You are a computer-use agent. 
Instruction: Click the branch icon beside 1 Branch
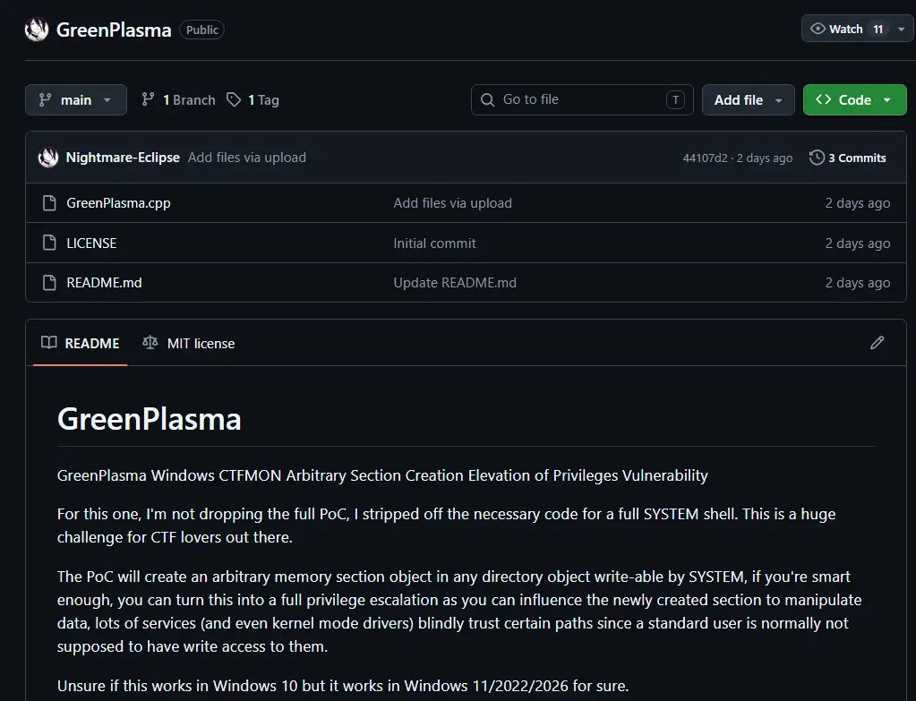[x=148, y=100]
